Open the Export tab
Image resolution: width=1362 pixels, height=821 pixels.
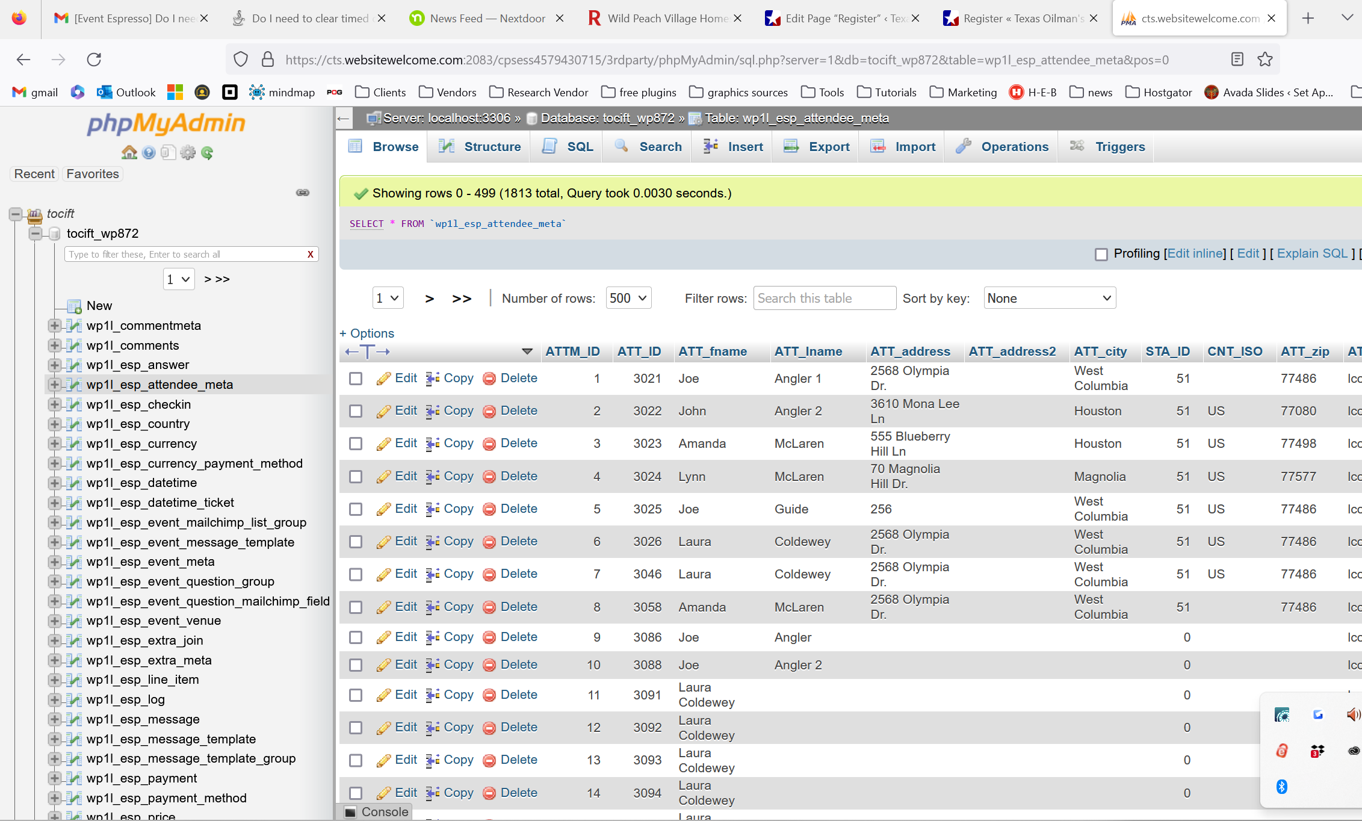pos(817,147)
